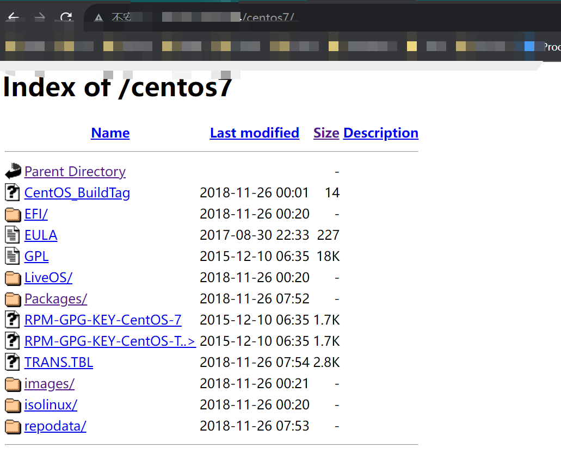Open the GPL file link
Image resolution: width=561 pixels, height=467 pixels.
coord(36,257)
